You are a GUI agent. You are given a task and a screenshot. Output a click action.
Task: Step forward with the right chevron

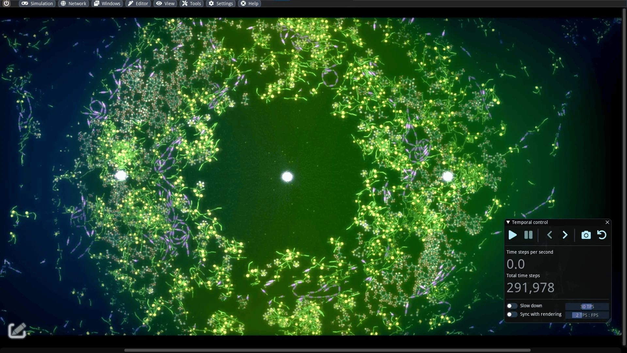click(565, 235)
